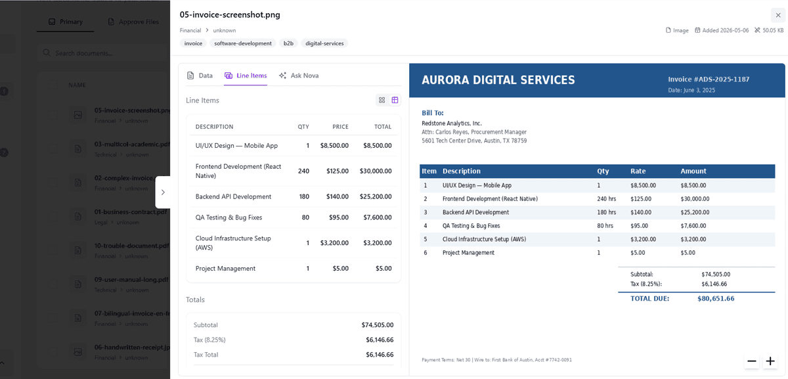Image resolution: width=788 pixels, height=379 pixels.
Task: Select Cloud Infrastructure Setup (AWS) in Line Items
Action: (233, 243)
